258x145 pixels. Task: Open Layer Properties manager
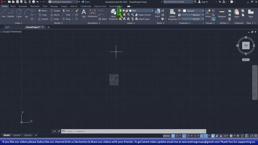(113, 14)
